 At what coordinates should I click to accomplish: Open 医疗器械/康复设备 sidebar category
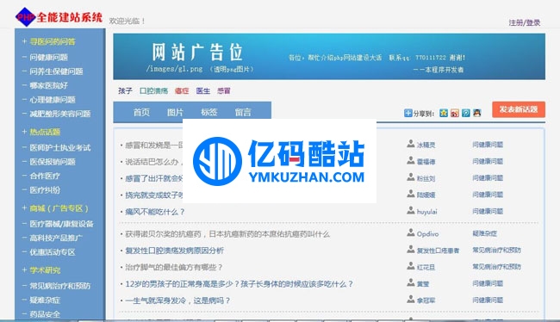[61, 224]
